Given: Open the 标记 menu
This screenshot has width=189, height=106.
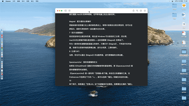Looking at the screenshot, I should click(23, 1).
